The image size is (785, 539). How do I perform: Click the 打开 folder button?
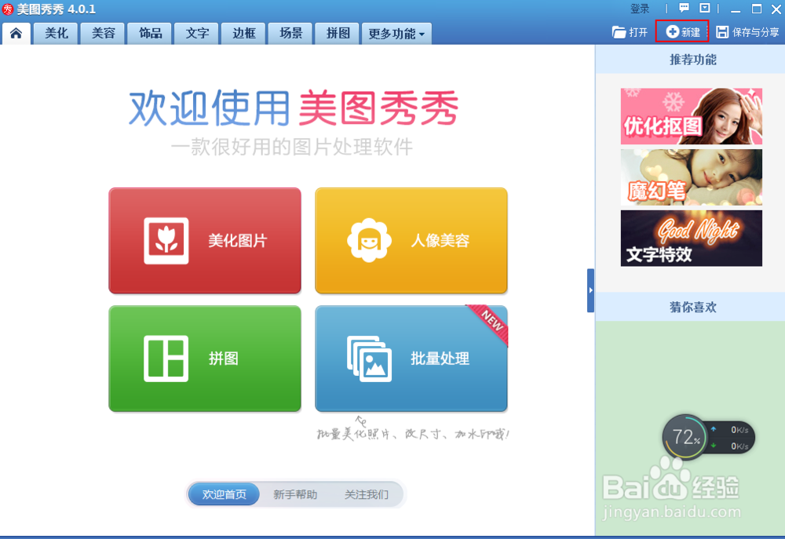630,32
